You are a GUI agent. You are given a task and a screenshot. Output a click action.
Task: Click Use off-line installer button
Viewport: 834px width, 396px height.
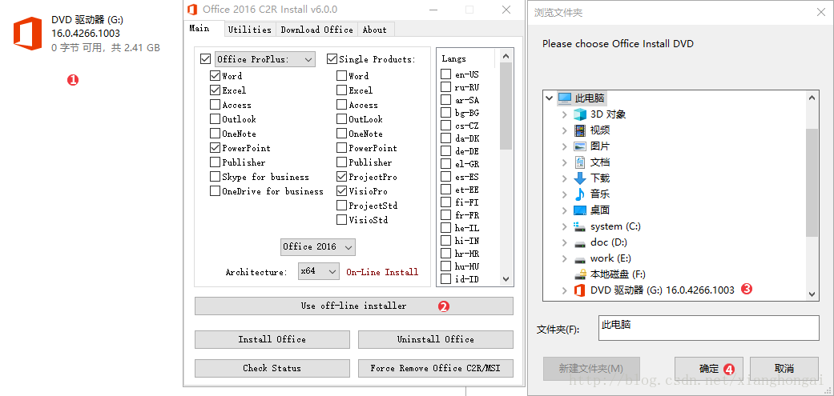353,306
